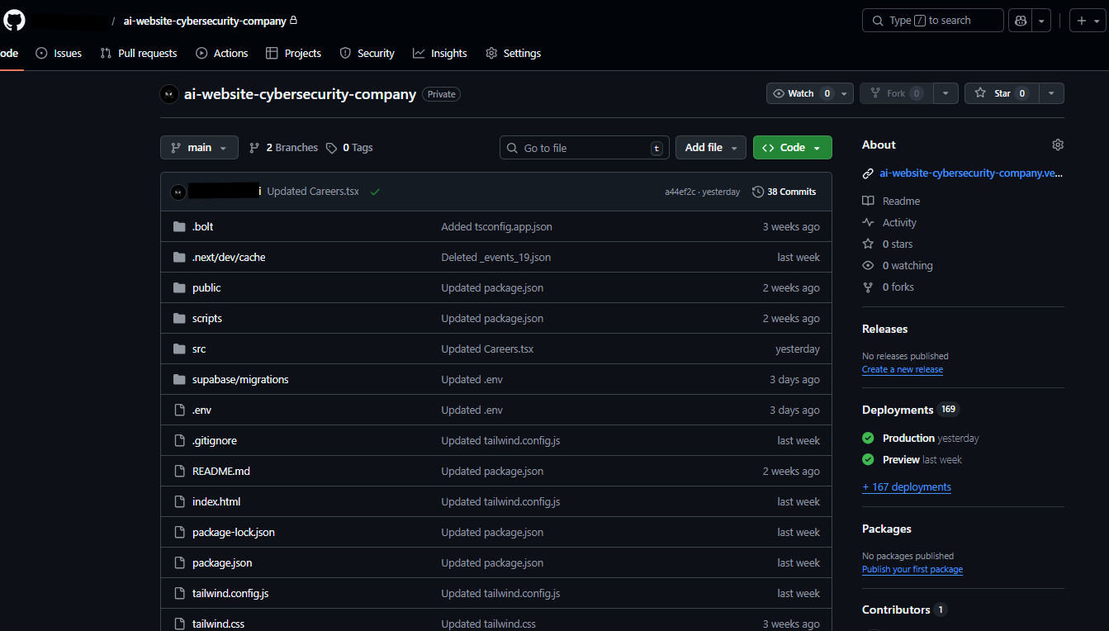Expand the Watch options dropdown arrow

coord(845,93)
